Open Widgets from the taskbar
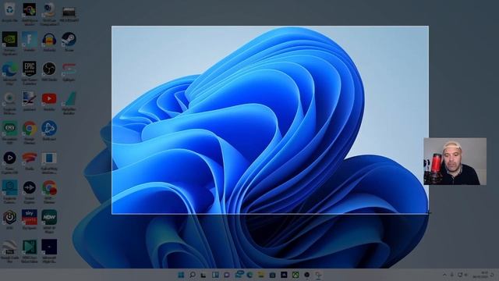 pyautogui.click(x=215, y=275)
